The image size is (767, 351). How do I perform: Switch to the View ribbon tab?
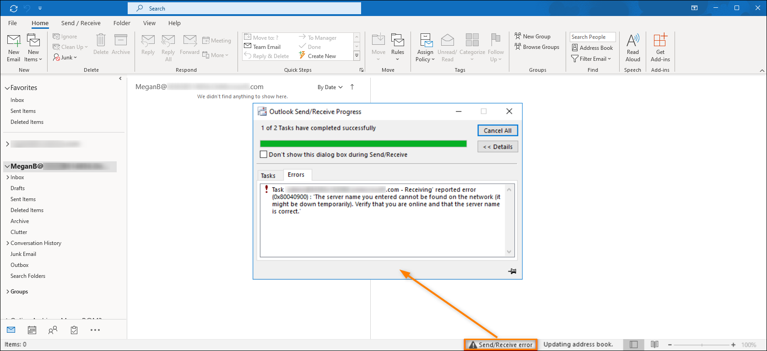149,23
